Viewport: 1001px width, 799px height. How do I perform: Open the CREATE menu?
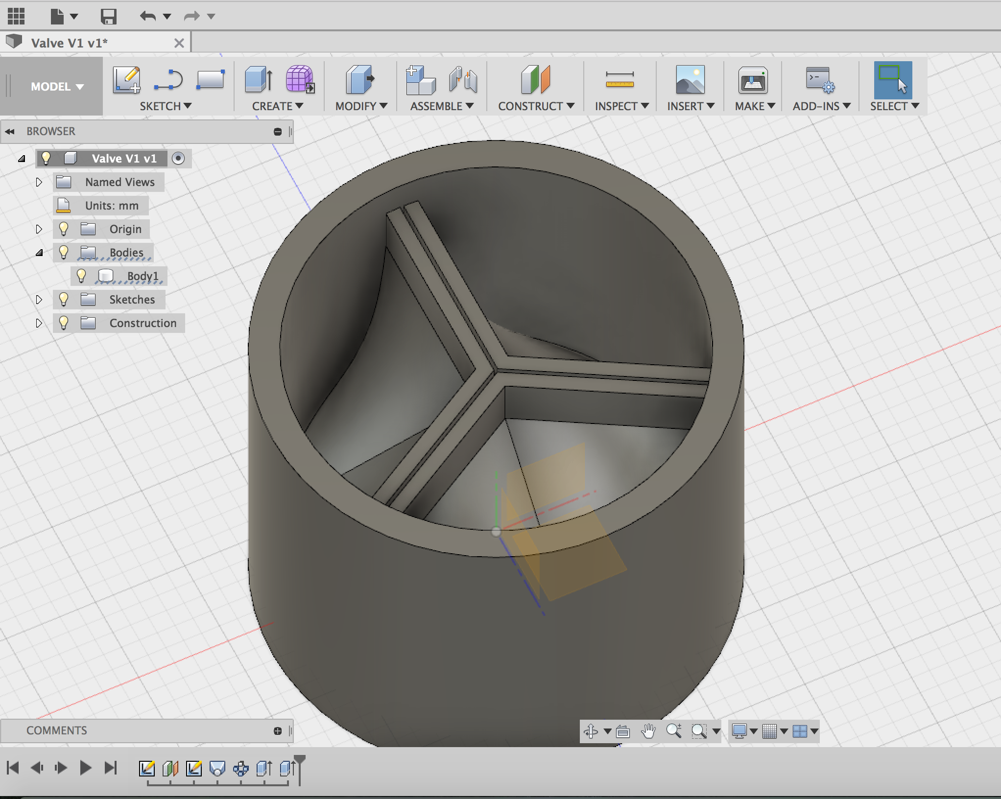coord(278,106)
